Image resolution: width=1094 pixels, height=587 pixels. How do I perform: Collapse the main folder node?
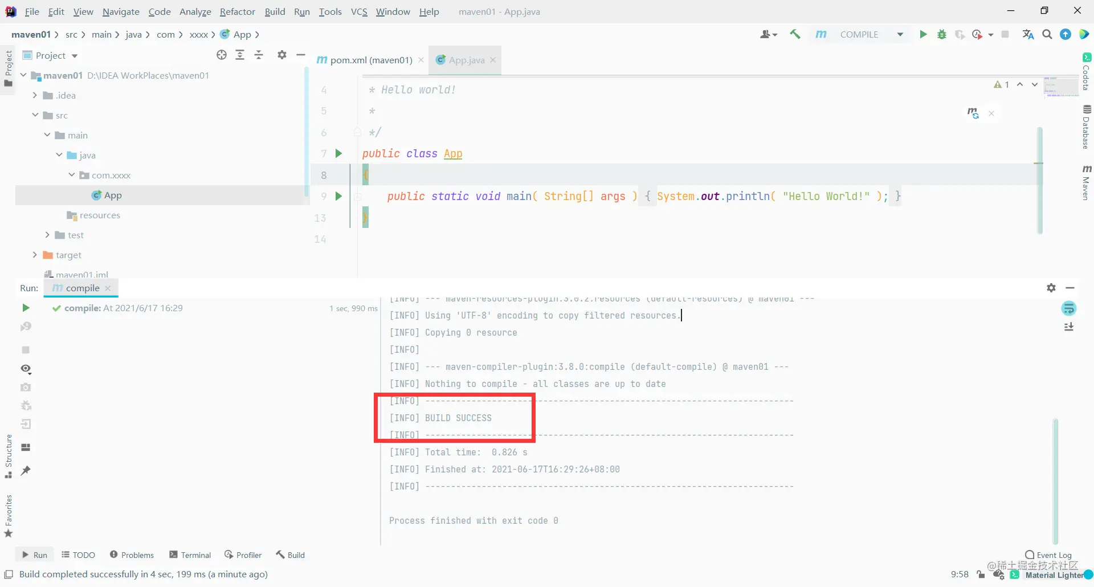click(x=47, y=134)
